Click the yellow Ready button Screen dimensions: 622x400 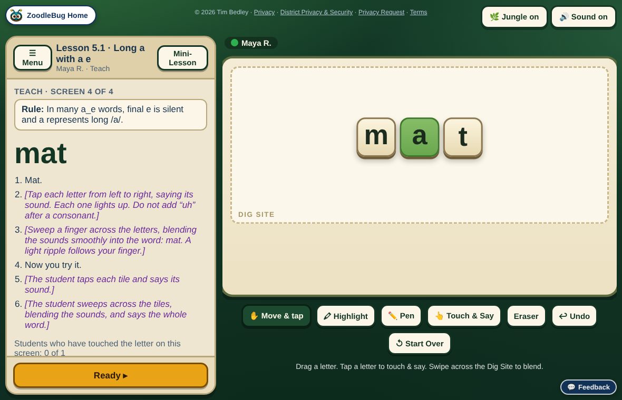[111, 375]
